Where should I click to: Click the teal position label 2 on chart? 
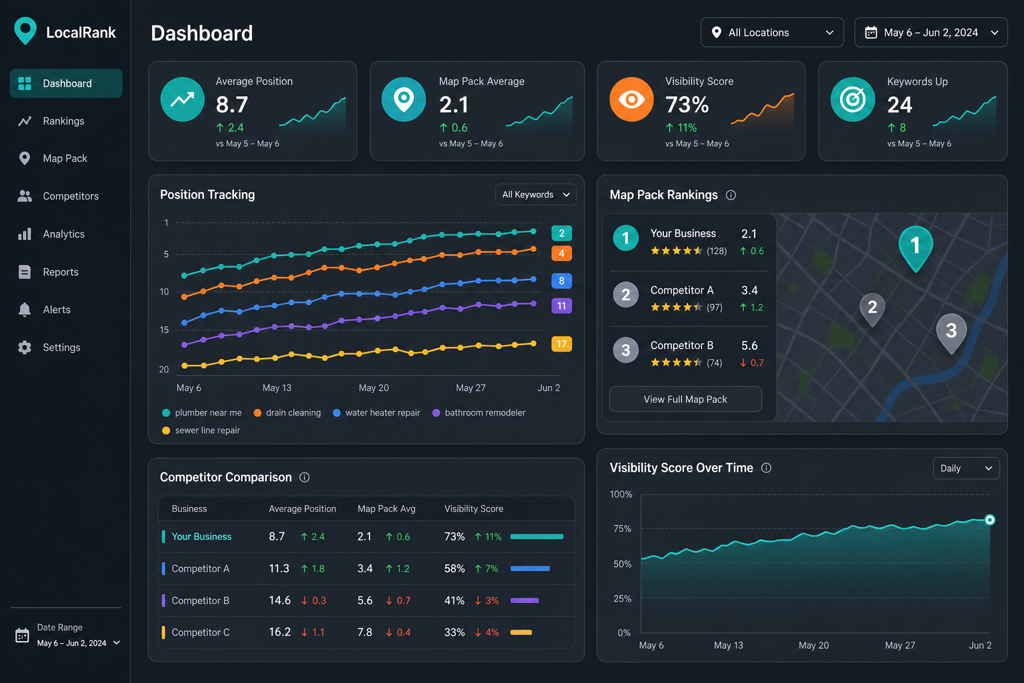[561, 233]
